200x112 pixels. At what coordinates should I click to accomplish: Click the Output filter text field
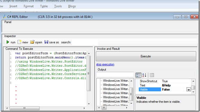(115, 75)
